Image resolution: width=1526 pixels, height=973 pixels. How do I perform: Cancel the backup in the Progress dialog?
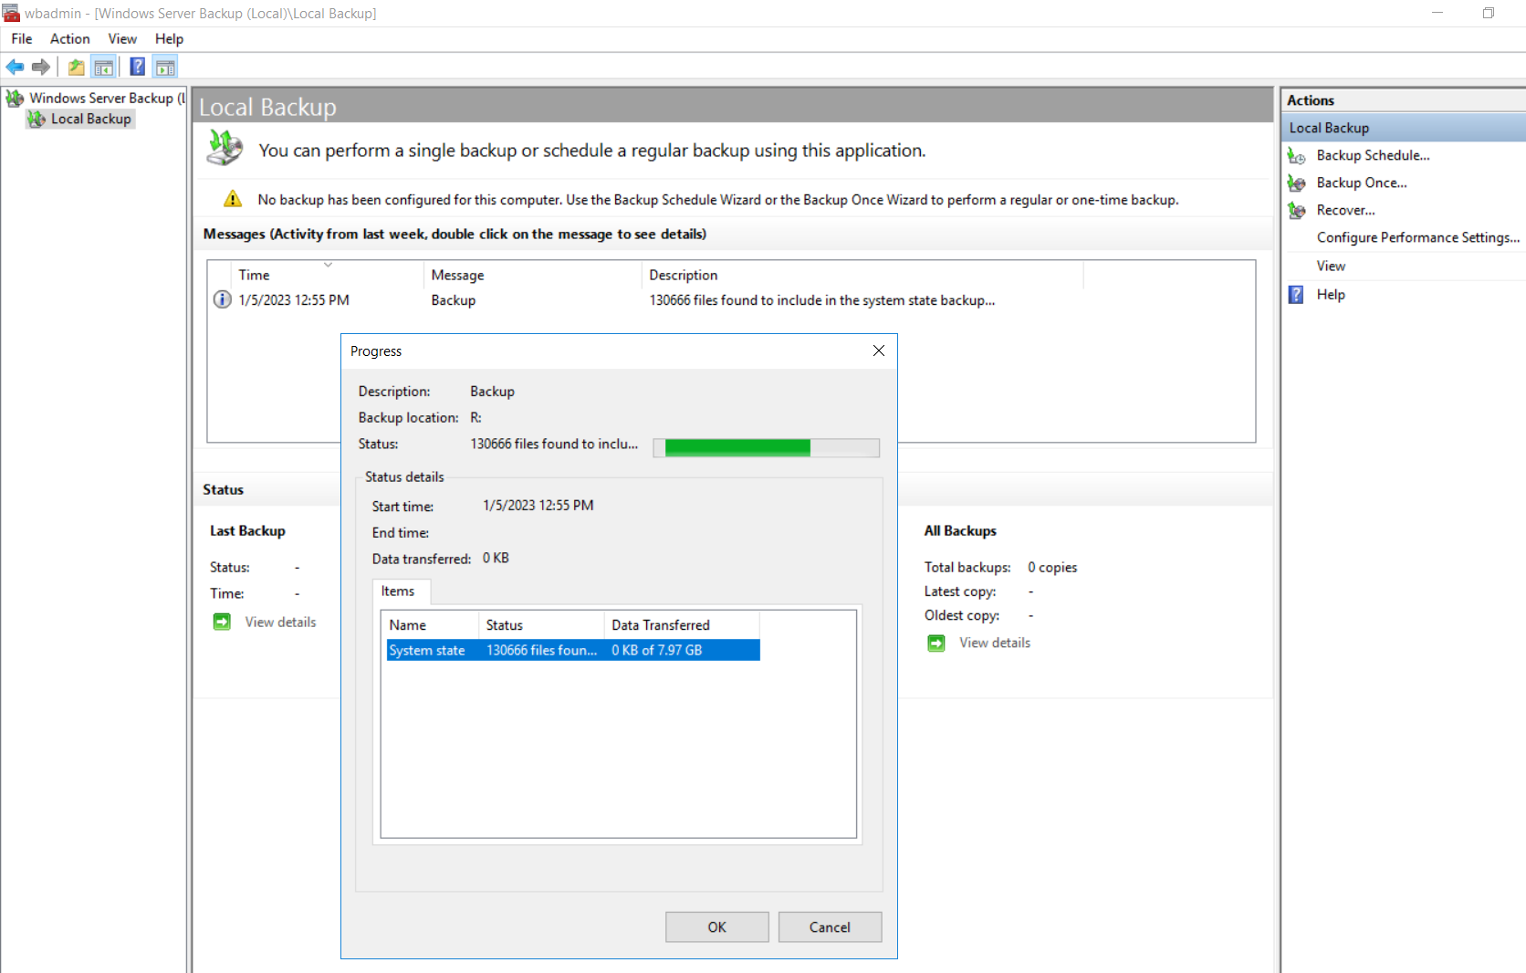829,926
